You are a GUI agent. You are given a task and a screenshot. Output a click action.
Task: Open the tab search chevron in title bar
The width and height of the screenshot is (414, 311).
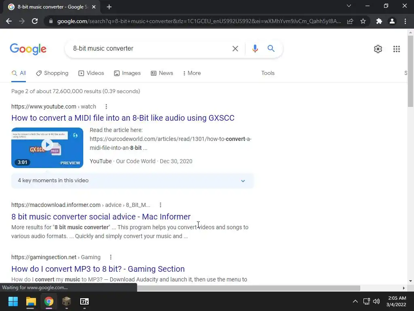point(349,6)
